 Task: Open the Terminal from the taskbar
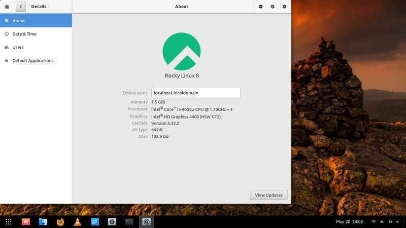point(129,221)
